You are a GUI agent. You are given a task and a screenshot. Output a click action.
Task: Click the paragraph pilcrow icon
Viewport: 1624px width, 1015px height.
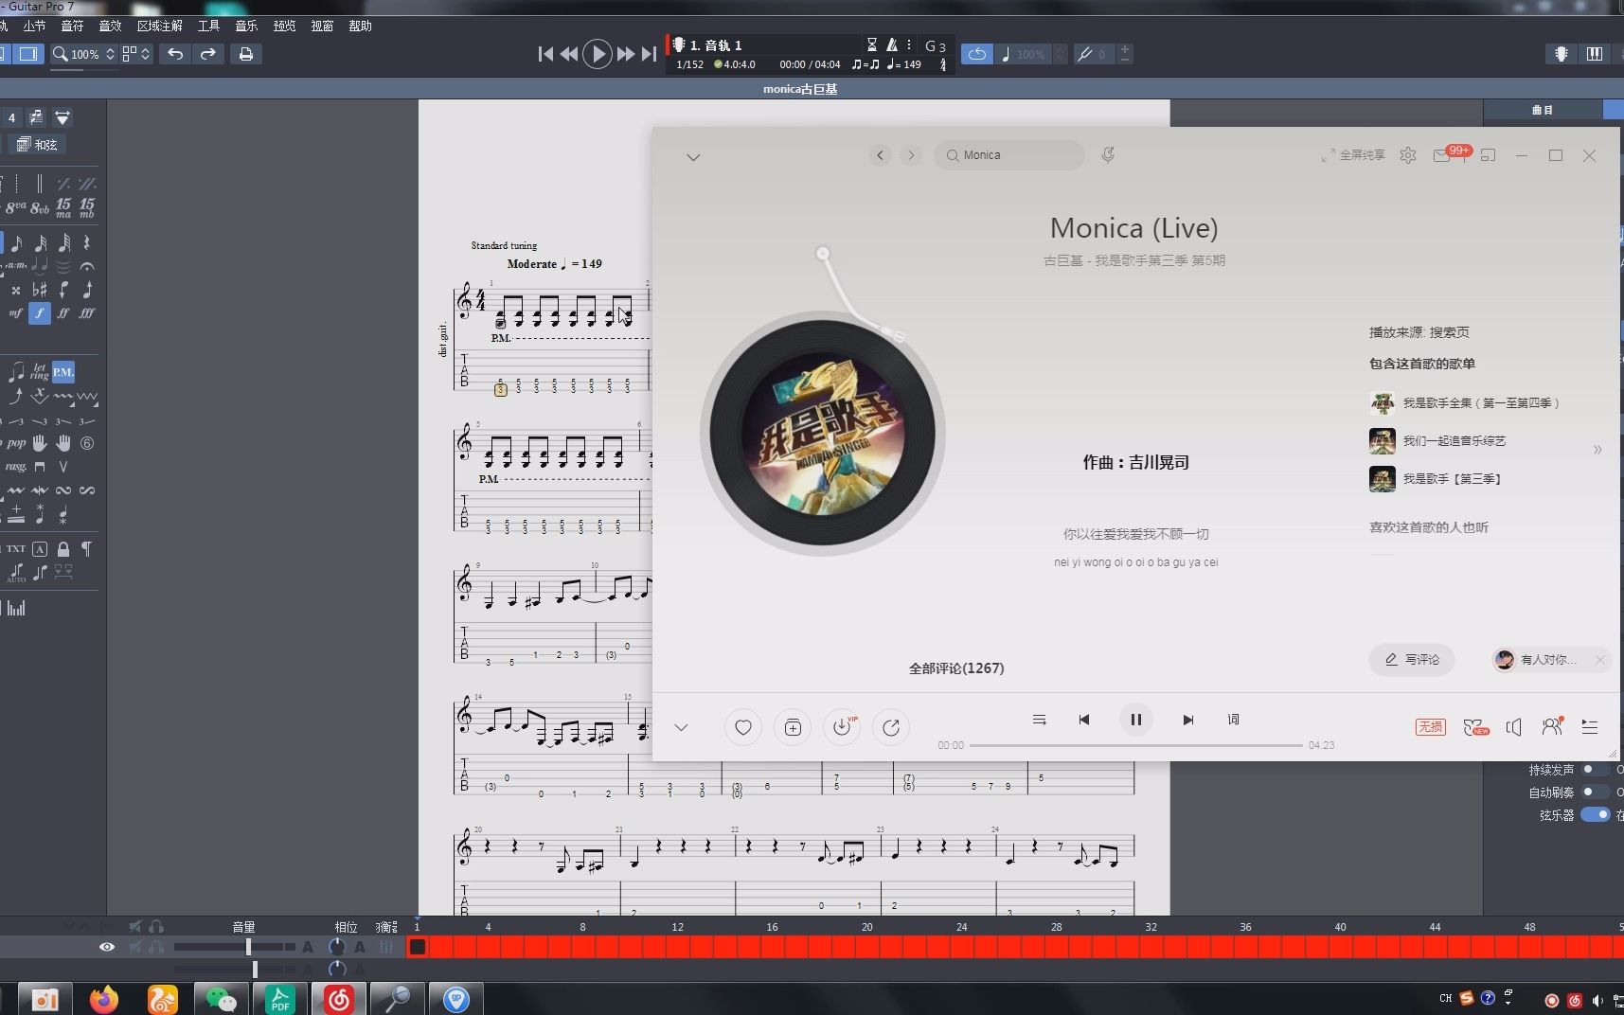[x=87, y=548]
